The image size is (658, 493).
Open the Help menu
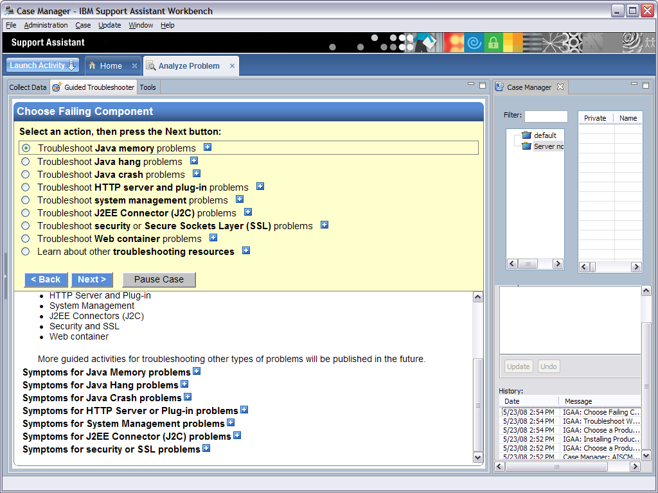click(x=168, y=25)
